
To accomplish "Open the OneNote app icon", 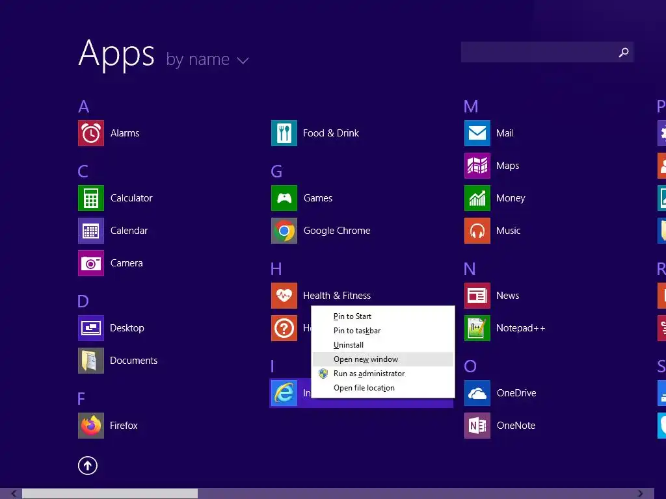I will pyautogui.click(x=477, y=426).
